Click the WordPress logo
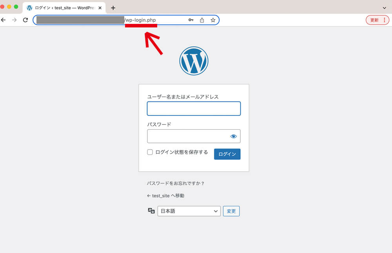 pyautogui.click(x=194, y=61)
